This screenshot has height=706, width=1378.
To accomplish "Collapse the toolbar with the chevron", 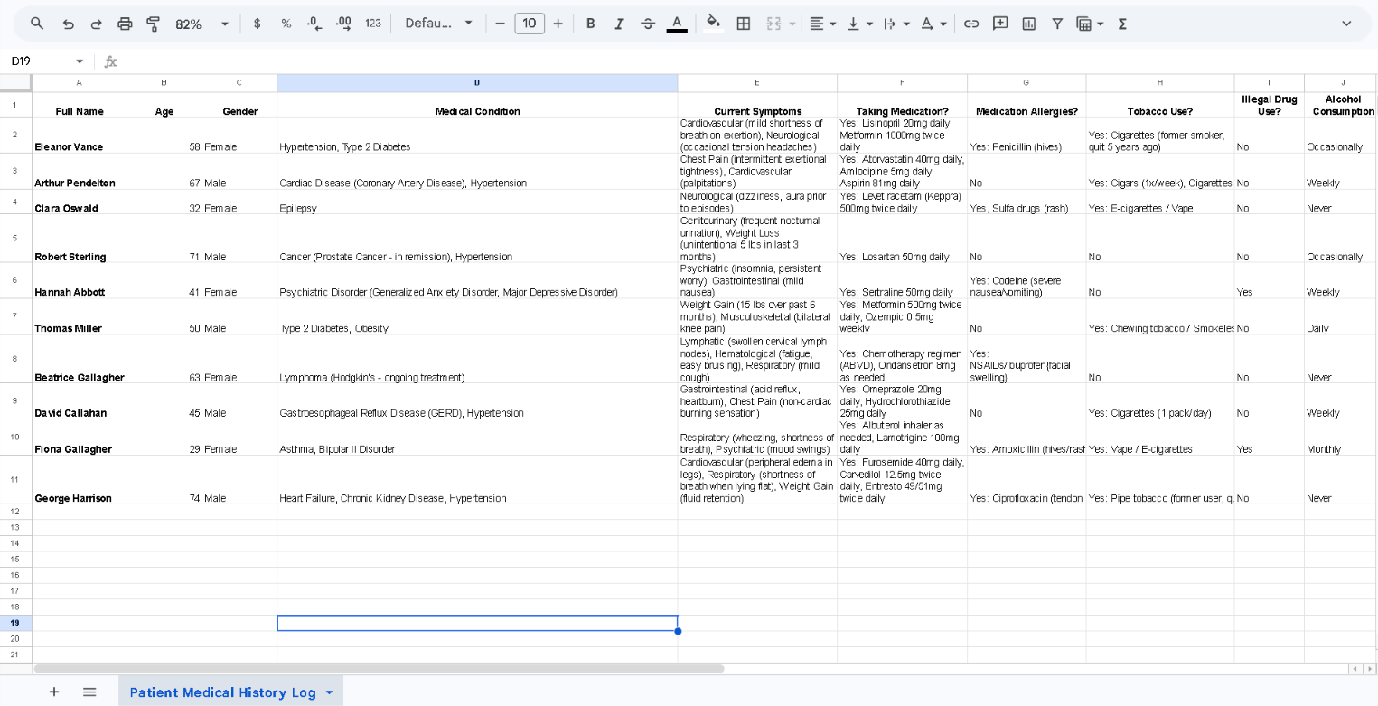I will [1346, 24].
